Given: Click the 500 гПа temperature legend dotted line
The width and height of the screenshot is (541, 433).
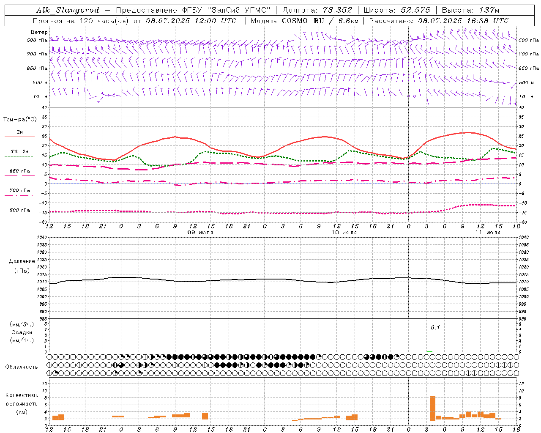Looking at the screenshot, I should [x=19, y=215].
